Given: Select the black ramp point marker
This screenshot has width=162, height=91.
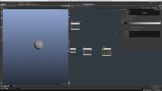Looking at the screenshot, I should 124,25.
